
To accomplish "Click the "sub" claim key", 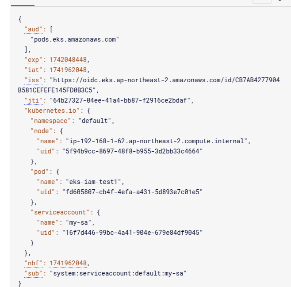I will pyautogui.click(x=33, y=273).
